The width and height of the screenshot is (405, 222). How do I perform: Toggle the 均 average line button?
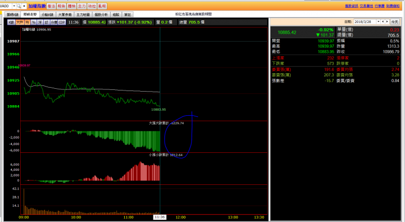pyautogui.click(x=27, y=22)
